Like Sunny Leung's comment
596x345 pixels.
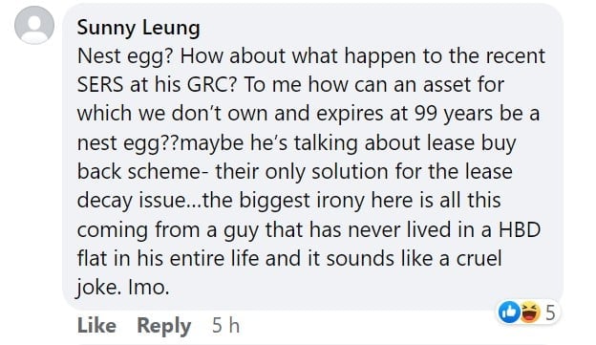[96, 325]
